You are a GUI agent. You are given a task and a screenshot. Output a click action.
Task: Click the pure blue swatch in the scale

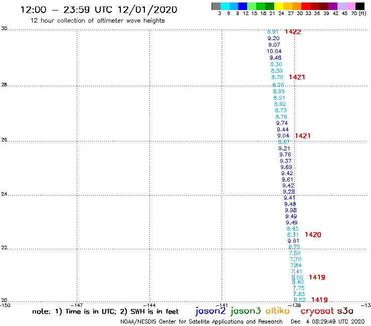tap(243, 6)
